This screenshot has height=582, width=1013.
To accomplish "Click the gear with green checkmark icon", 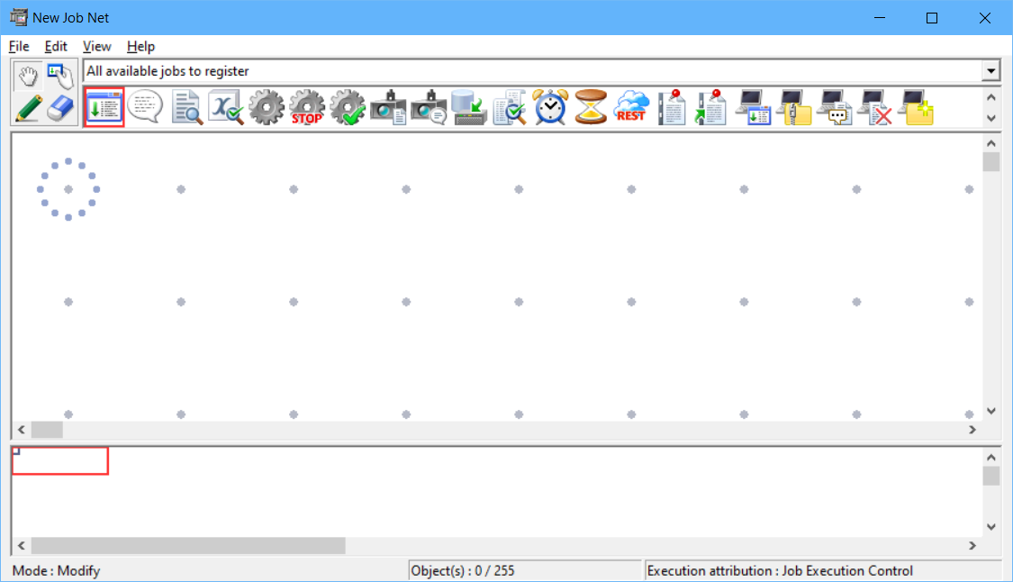I will click(348, 107).
